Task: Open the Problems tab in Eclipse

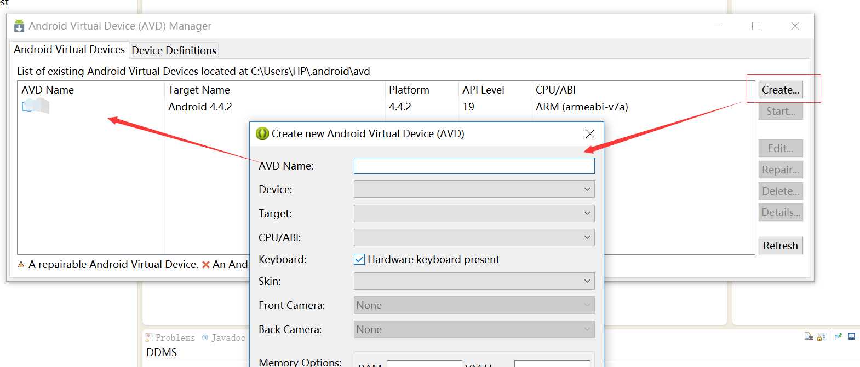Action: [170, 337]
